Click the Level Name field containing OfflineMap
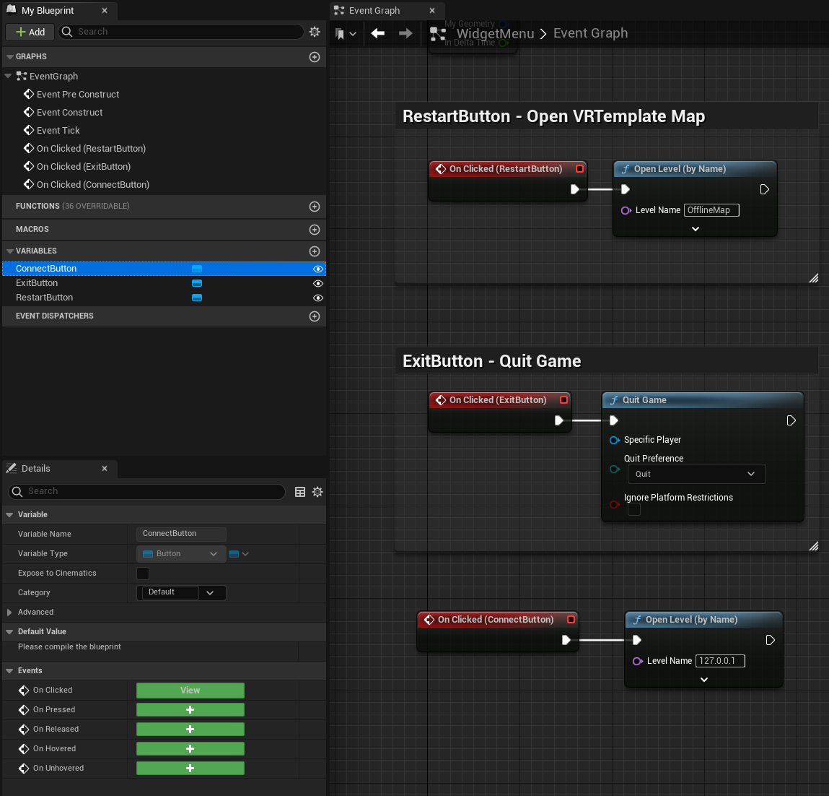This screenshot has width=829, height=796. pyautogui.click(x=711, y=210)
